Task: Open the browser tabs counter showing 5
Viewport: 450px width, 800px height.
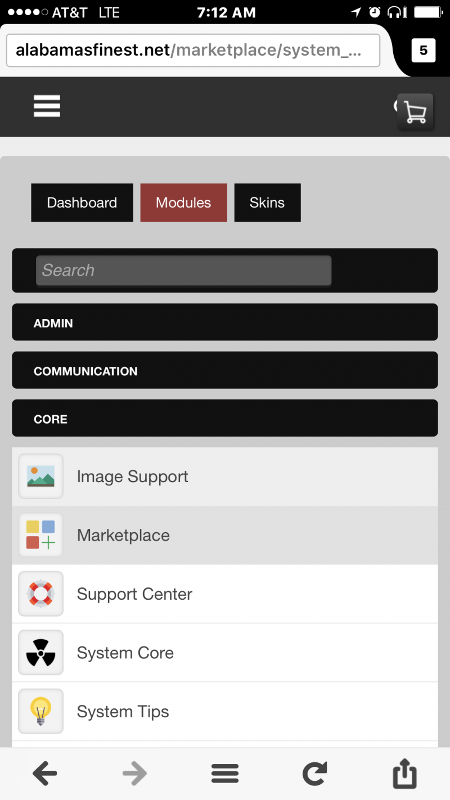Action: point(423,51)
